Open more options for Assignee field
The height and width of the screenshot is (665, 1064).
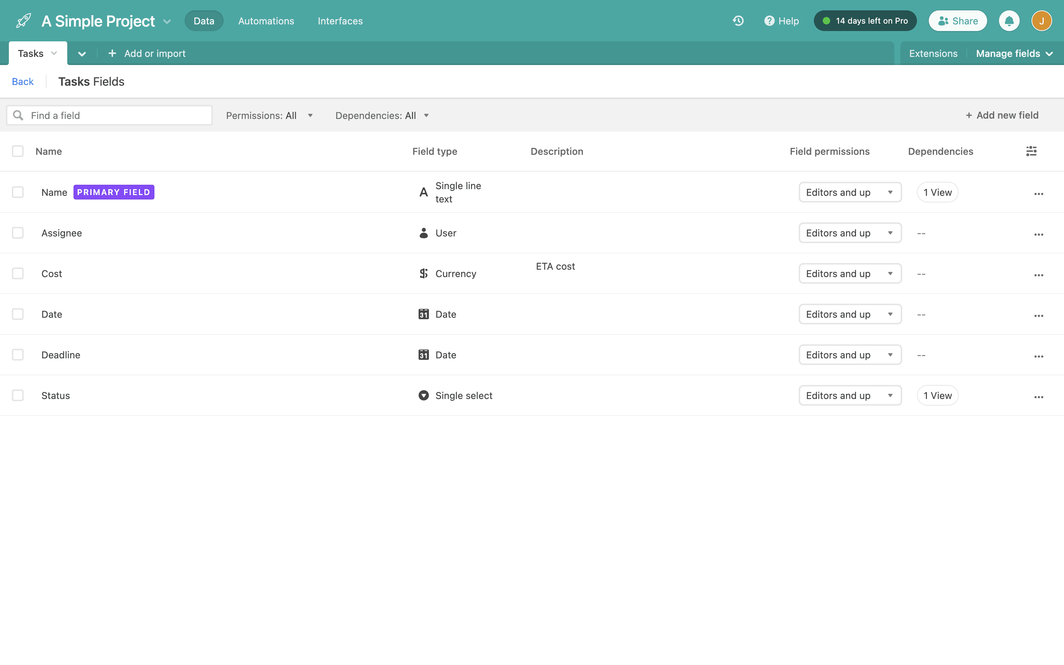click(1039, 235)
